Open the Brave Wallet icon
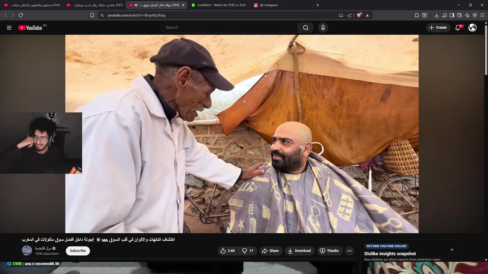The image size is (488, 274). click(x=459, y=15)
